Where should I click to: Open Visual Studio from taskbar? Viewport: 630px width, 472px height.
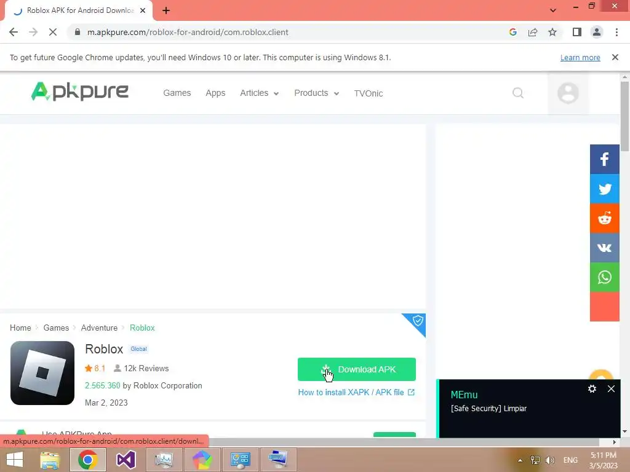tap(126, 460)
